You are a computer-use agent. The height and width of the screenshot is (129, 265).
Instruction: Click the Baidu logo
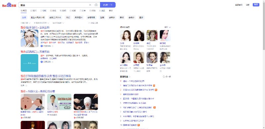point(9,5)
